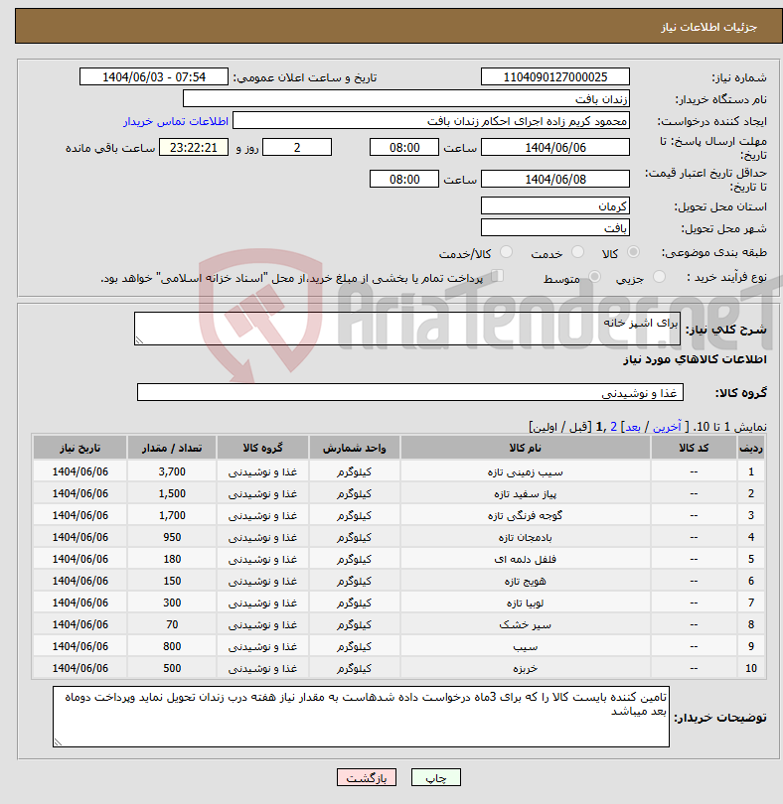Click the delivery city بافت field
This screenshot has height=804, width=783.
555,227
